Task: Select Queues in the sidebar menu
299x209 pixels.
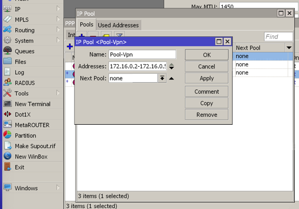Action: [x=25, y=51]
